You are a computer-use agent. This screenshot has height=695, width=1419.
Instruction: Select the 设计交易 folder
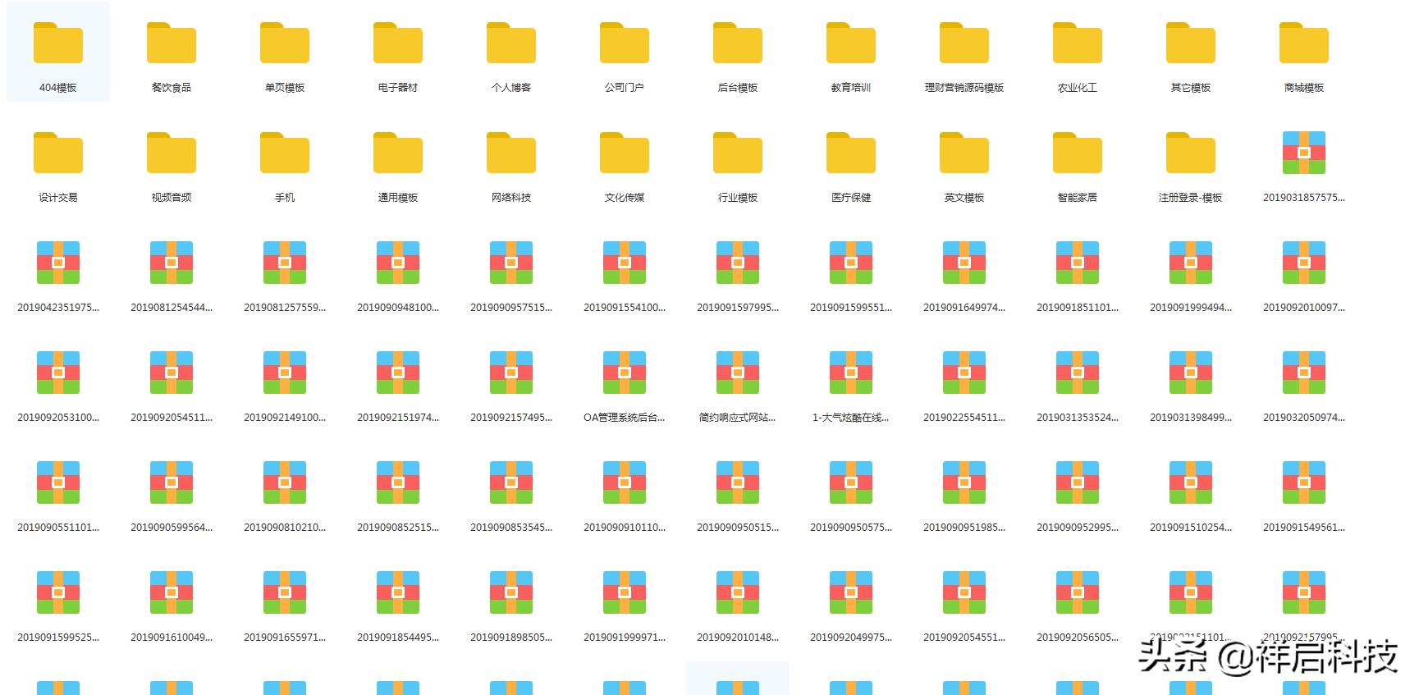(58, 153)
